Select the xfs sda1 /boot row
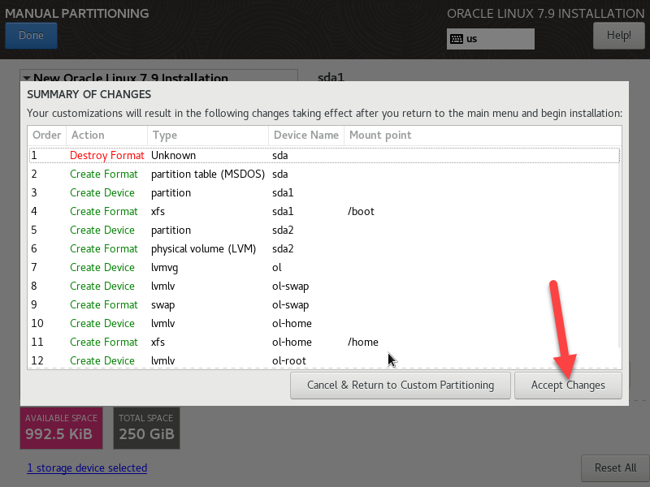 [323, 211]
